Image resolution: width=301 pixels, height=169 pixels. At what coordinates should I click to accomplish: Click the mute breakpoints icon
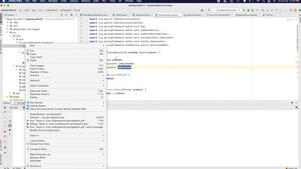(5, 136)
